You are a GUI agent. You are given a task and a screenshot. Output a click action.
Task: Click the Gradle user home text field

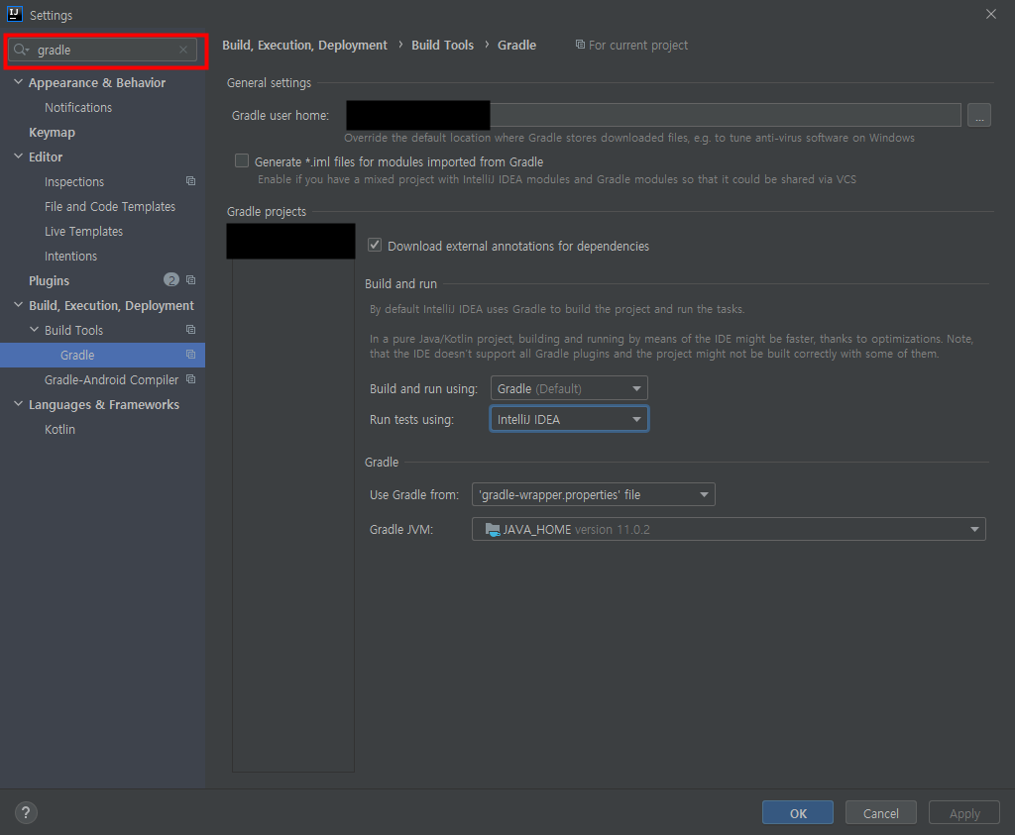click(x=653, y=115)
